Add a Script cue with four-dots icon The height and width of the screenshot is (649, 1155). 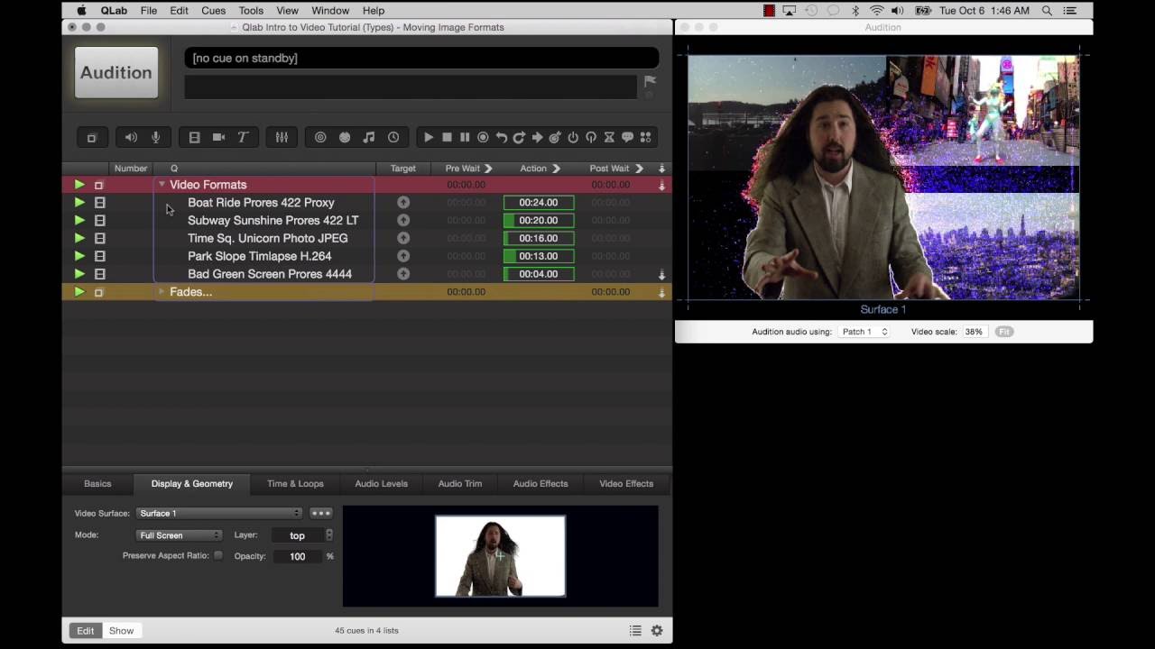pyautogui.click(x=645, y=138)
